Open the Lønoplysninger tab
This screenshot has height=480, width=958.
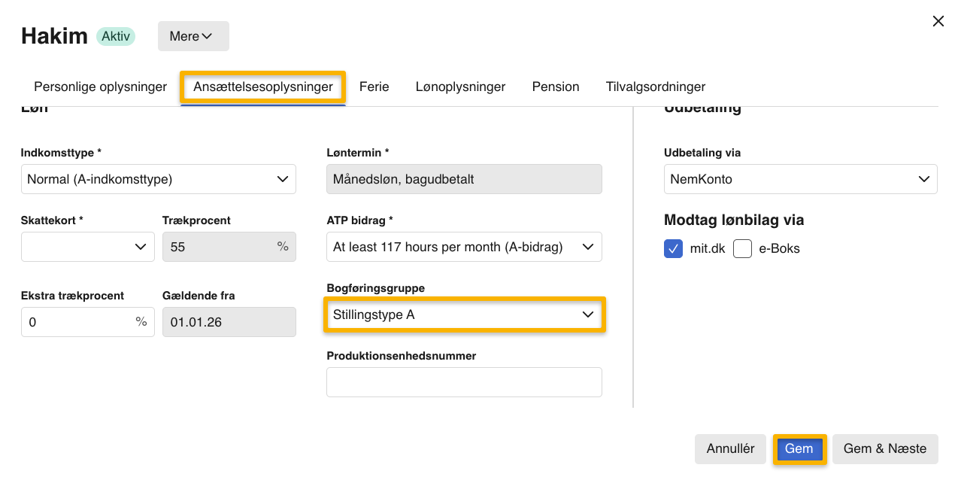pos(460,87)
